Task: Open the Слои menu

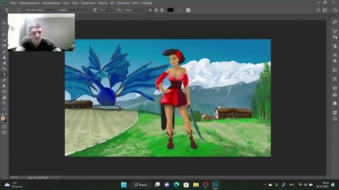Action: [66, 3]
